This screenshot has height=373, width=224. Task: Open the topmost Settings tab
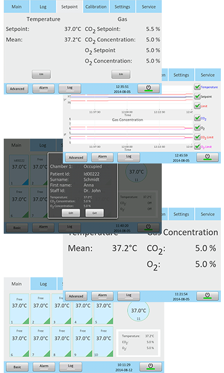(123, 7)
